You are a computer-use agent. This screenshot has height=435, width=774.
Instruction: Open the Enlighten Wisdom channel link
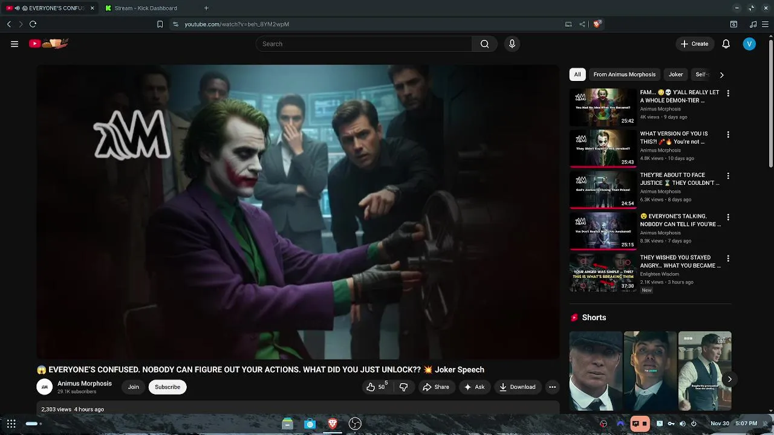[660, 274]
